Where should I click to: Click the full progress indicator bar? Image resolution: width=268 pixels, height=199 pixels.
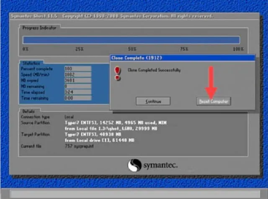tap(131, 40)
